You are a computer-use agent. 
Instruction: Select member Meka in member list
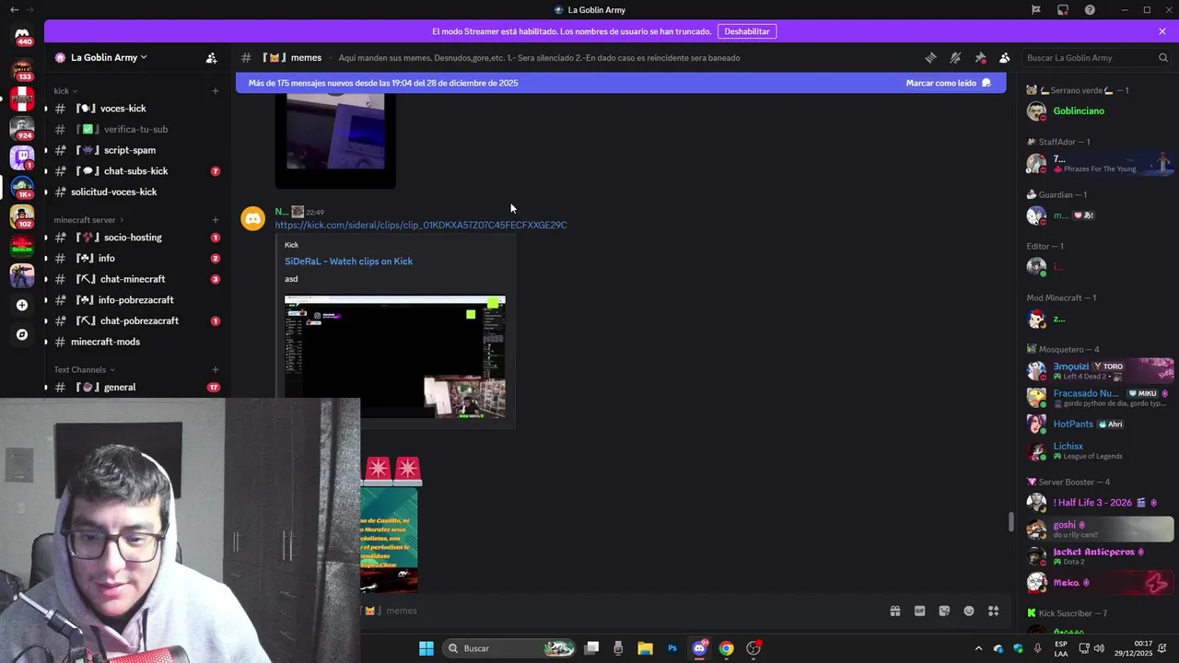pos(1096,583)
